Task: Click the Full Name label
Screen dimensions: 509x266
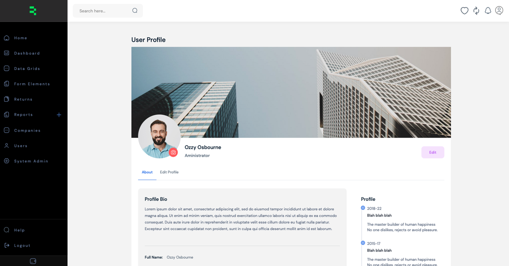Action: [154, 257]
